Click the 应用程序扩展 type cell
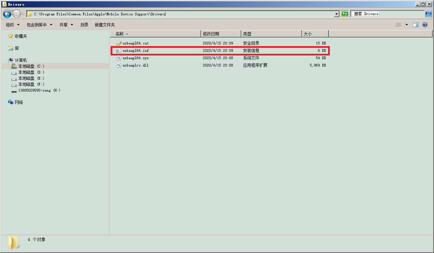The height and width of the screenshot is (253, 434). [255, 66]
